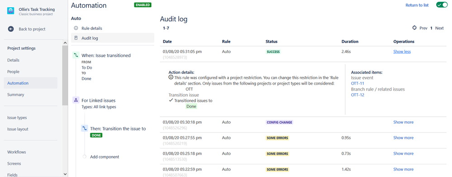Open the OTT-12 related issue link
452x177 pixels.
click(x=357, y=95)
